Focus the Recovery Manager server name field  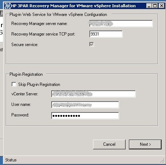point(121,24)
